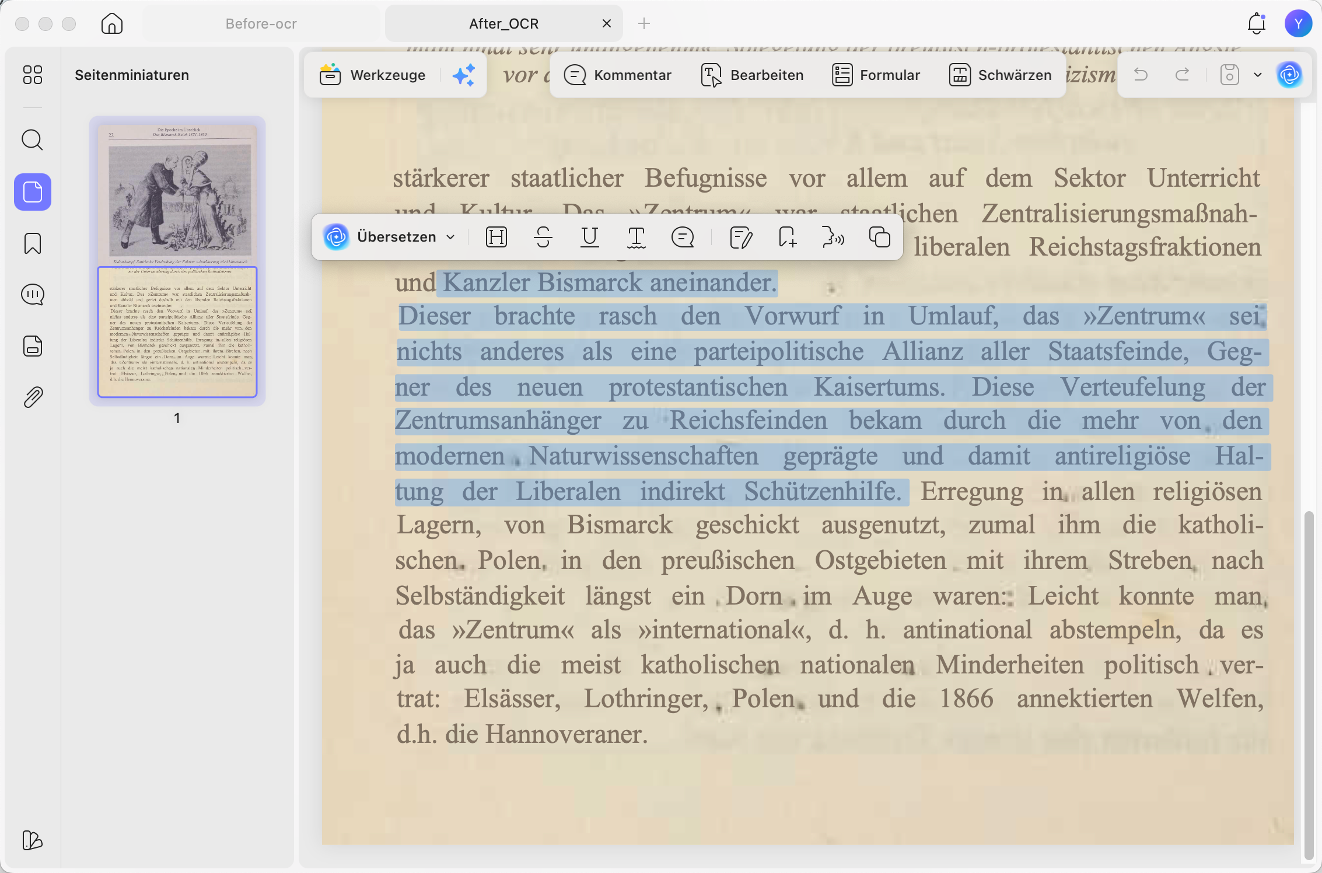Click the word "Naturwissenschaften" in highlighted text
Viewport: 1322px width, 873px height.
643,456
